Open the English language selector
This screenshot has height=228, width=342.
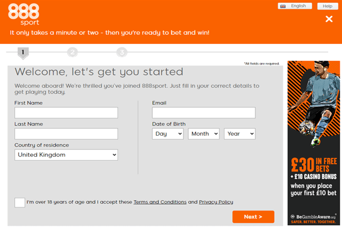[295, 6]
